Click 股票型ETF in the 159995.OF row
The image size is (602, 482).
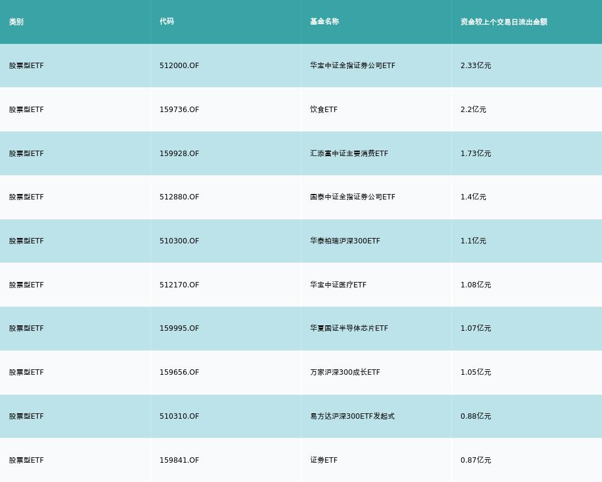tap(26, 328)
